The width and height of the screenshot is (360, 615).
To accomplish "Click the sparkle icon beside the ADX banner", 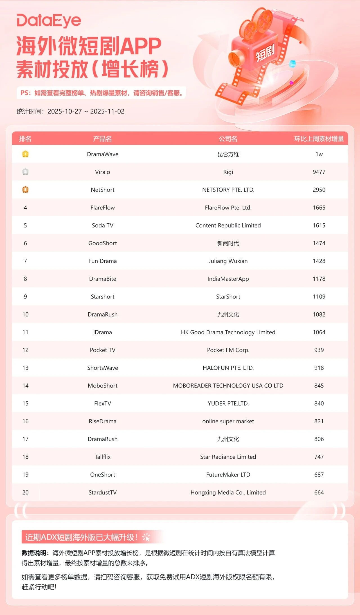I will 146,537.
